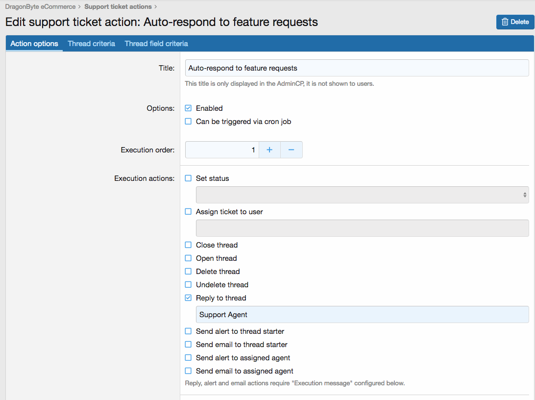Image resolution: width=535 pixels, height=400 pixels.
Task: Go to Support ticket actions breadcrumb
Action: click(118, 7)
